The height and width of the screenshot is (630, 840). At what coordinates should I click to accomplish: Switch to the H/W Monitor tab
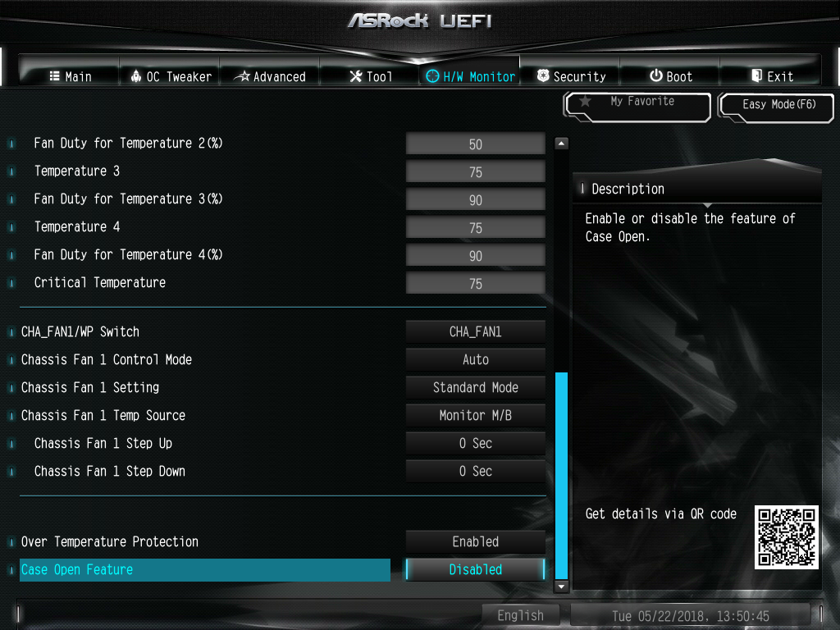click(x=470, y=76)
